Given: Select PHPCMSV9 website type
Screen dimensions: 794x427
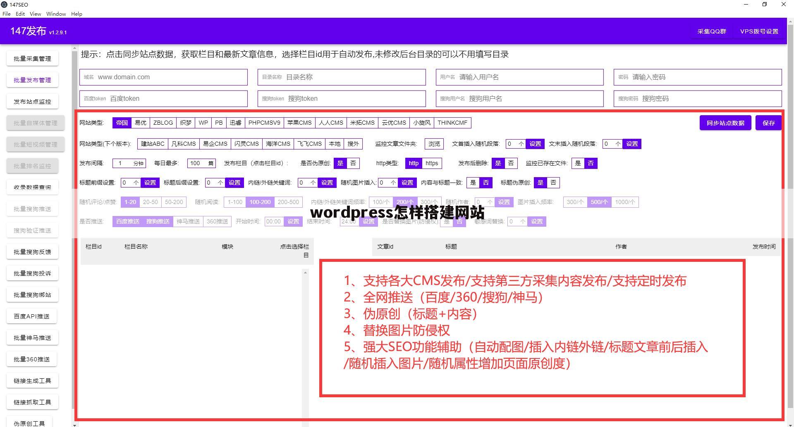Looking at the screenshot, I should 264,123.
